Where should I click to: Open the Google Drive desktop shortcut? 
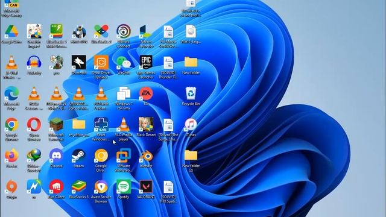click(11, 31)
